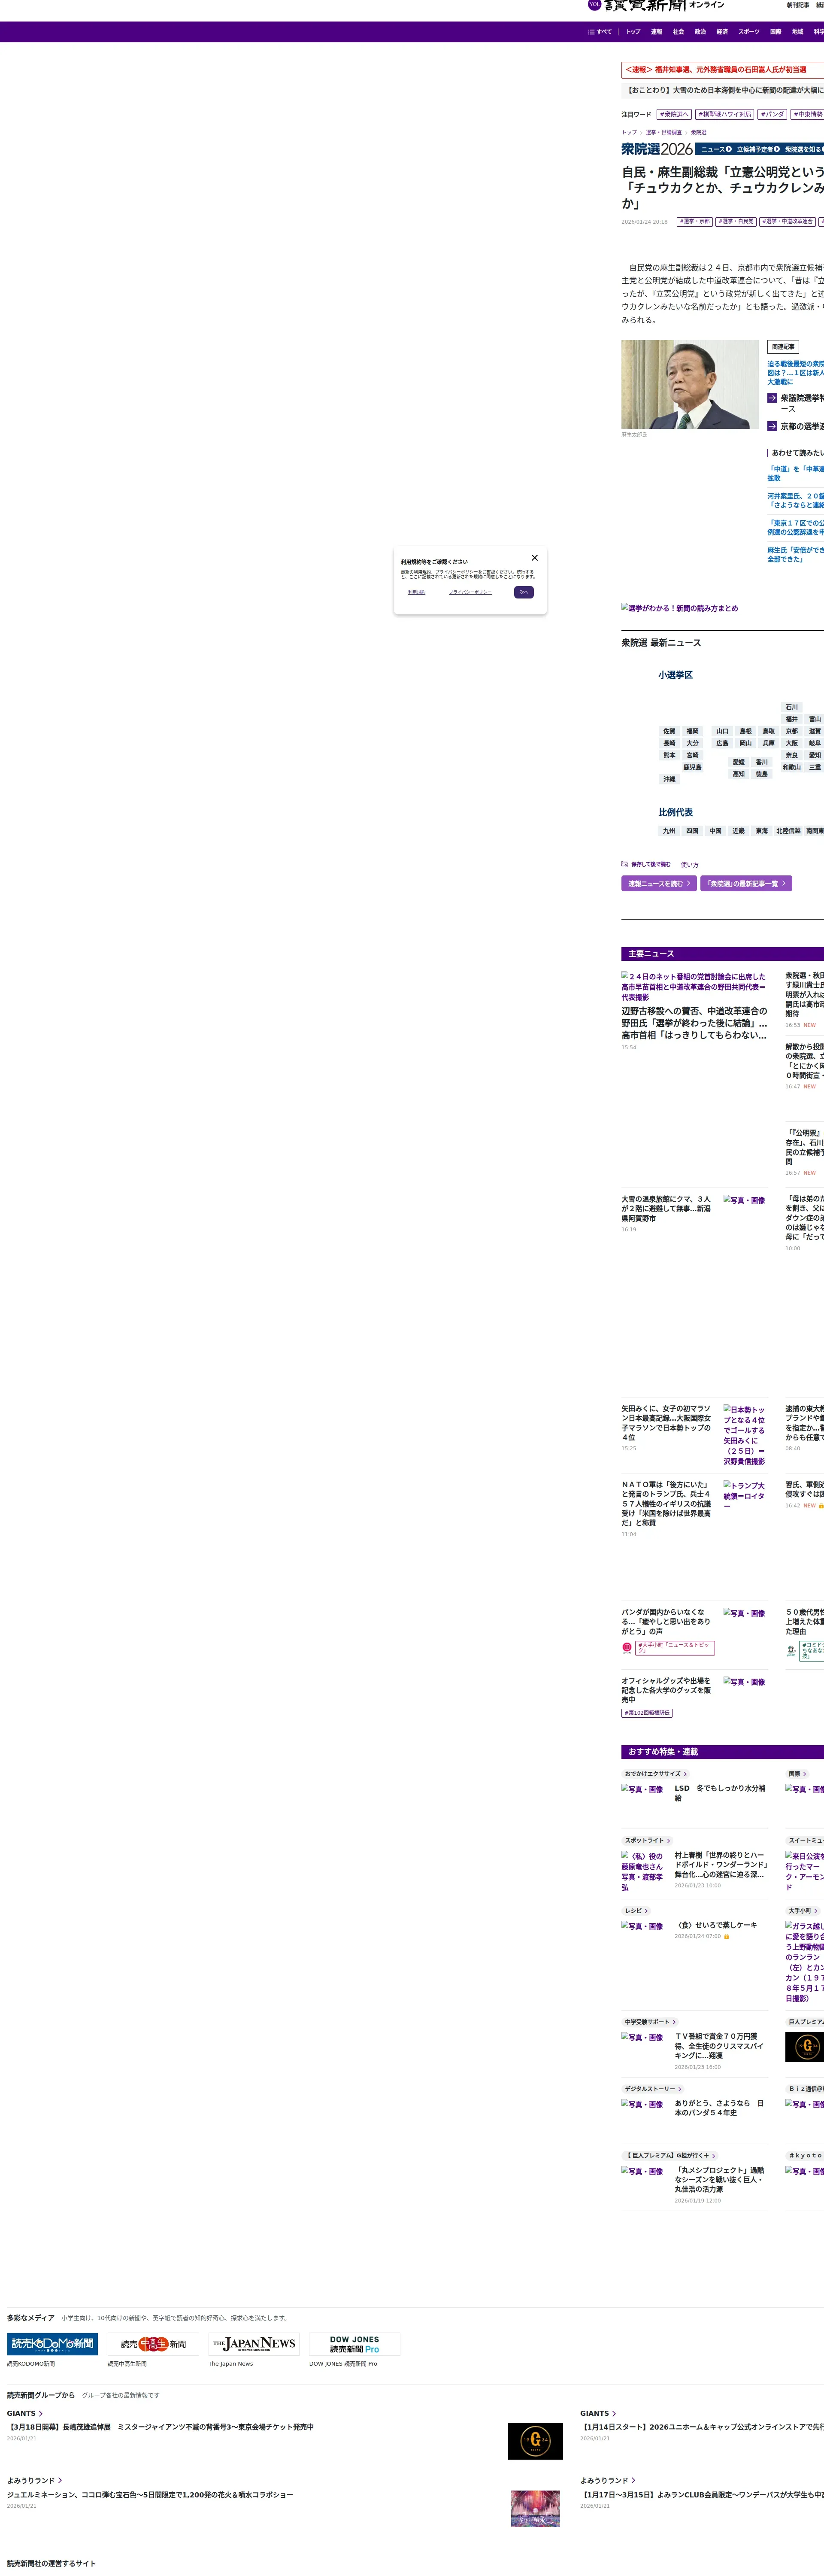
Task: Click the save-for-later folder icon
Action: coord(625,864)
